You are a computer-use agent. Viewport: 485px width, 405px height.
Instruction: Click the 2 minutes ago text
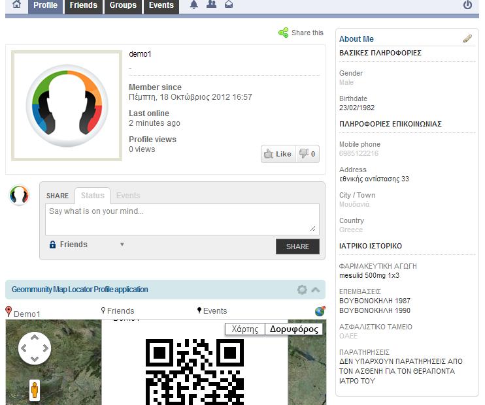click(155, 123)
